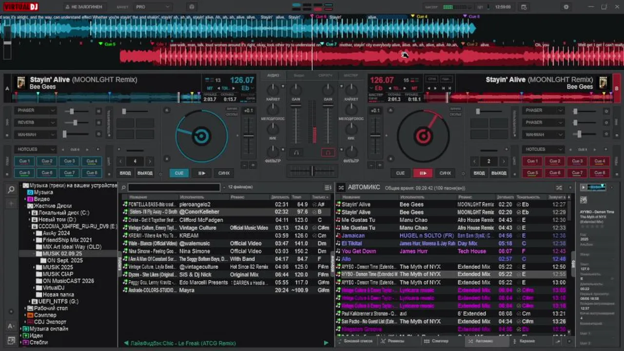The width and height of the screenshot is (624, 351).
Task: Trigger the Cue 7 pad on the right deck
Action: click(577, 173)
